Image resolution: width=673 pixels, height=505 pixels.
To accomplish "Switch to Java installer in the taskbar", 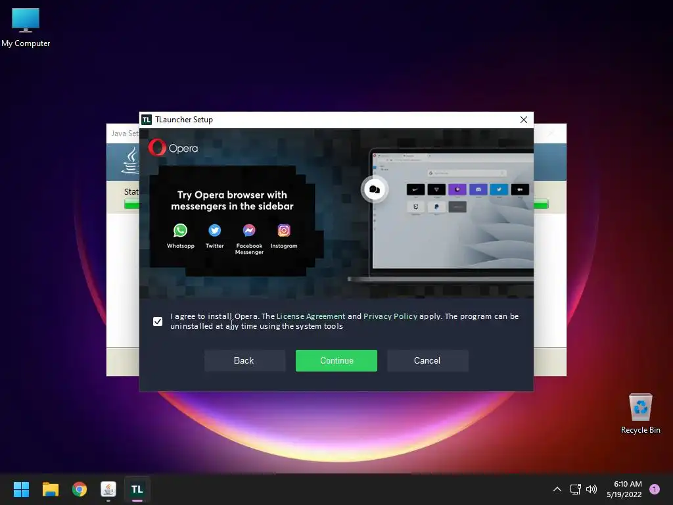I will (108, 489).
